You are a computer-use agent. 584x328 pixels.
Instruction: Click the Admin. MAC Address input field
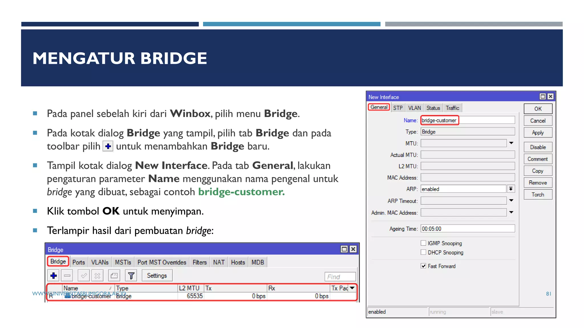pyautogui.click(x=464, y=212)
